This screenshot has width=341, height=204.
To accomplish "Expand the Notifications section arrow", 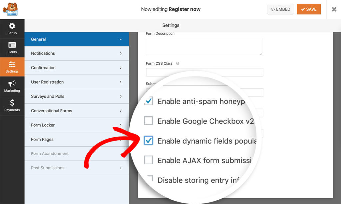I will [x=121, y=53].
